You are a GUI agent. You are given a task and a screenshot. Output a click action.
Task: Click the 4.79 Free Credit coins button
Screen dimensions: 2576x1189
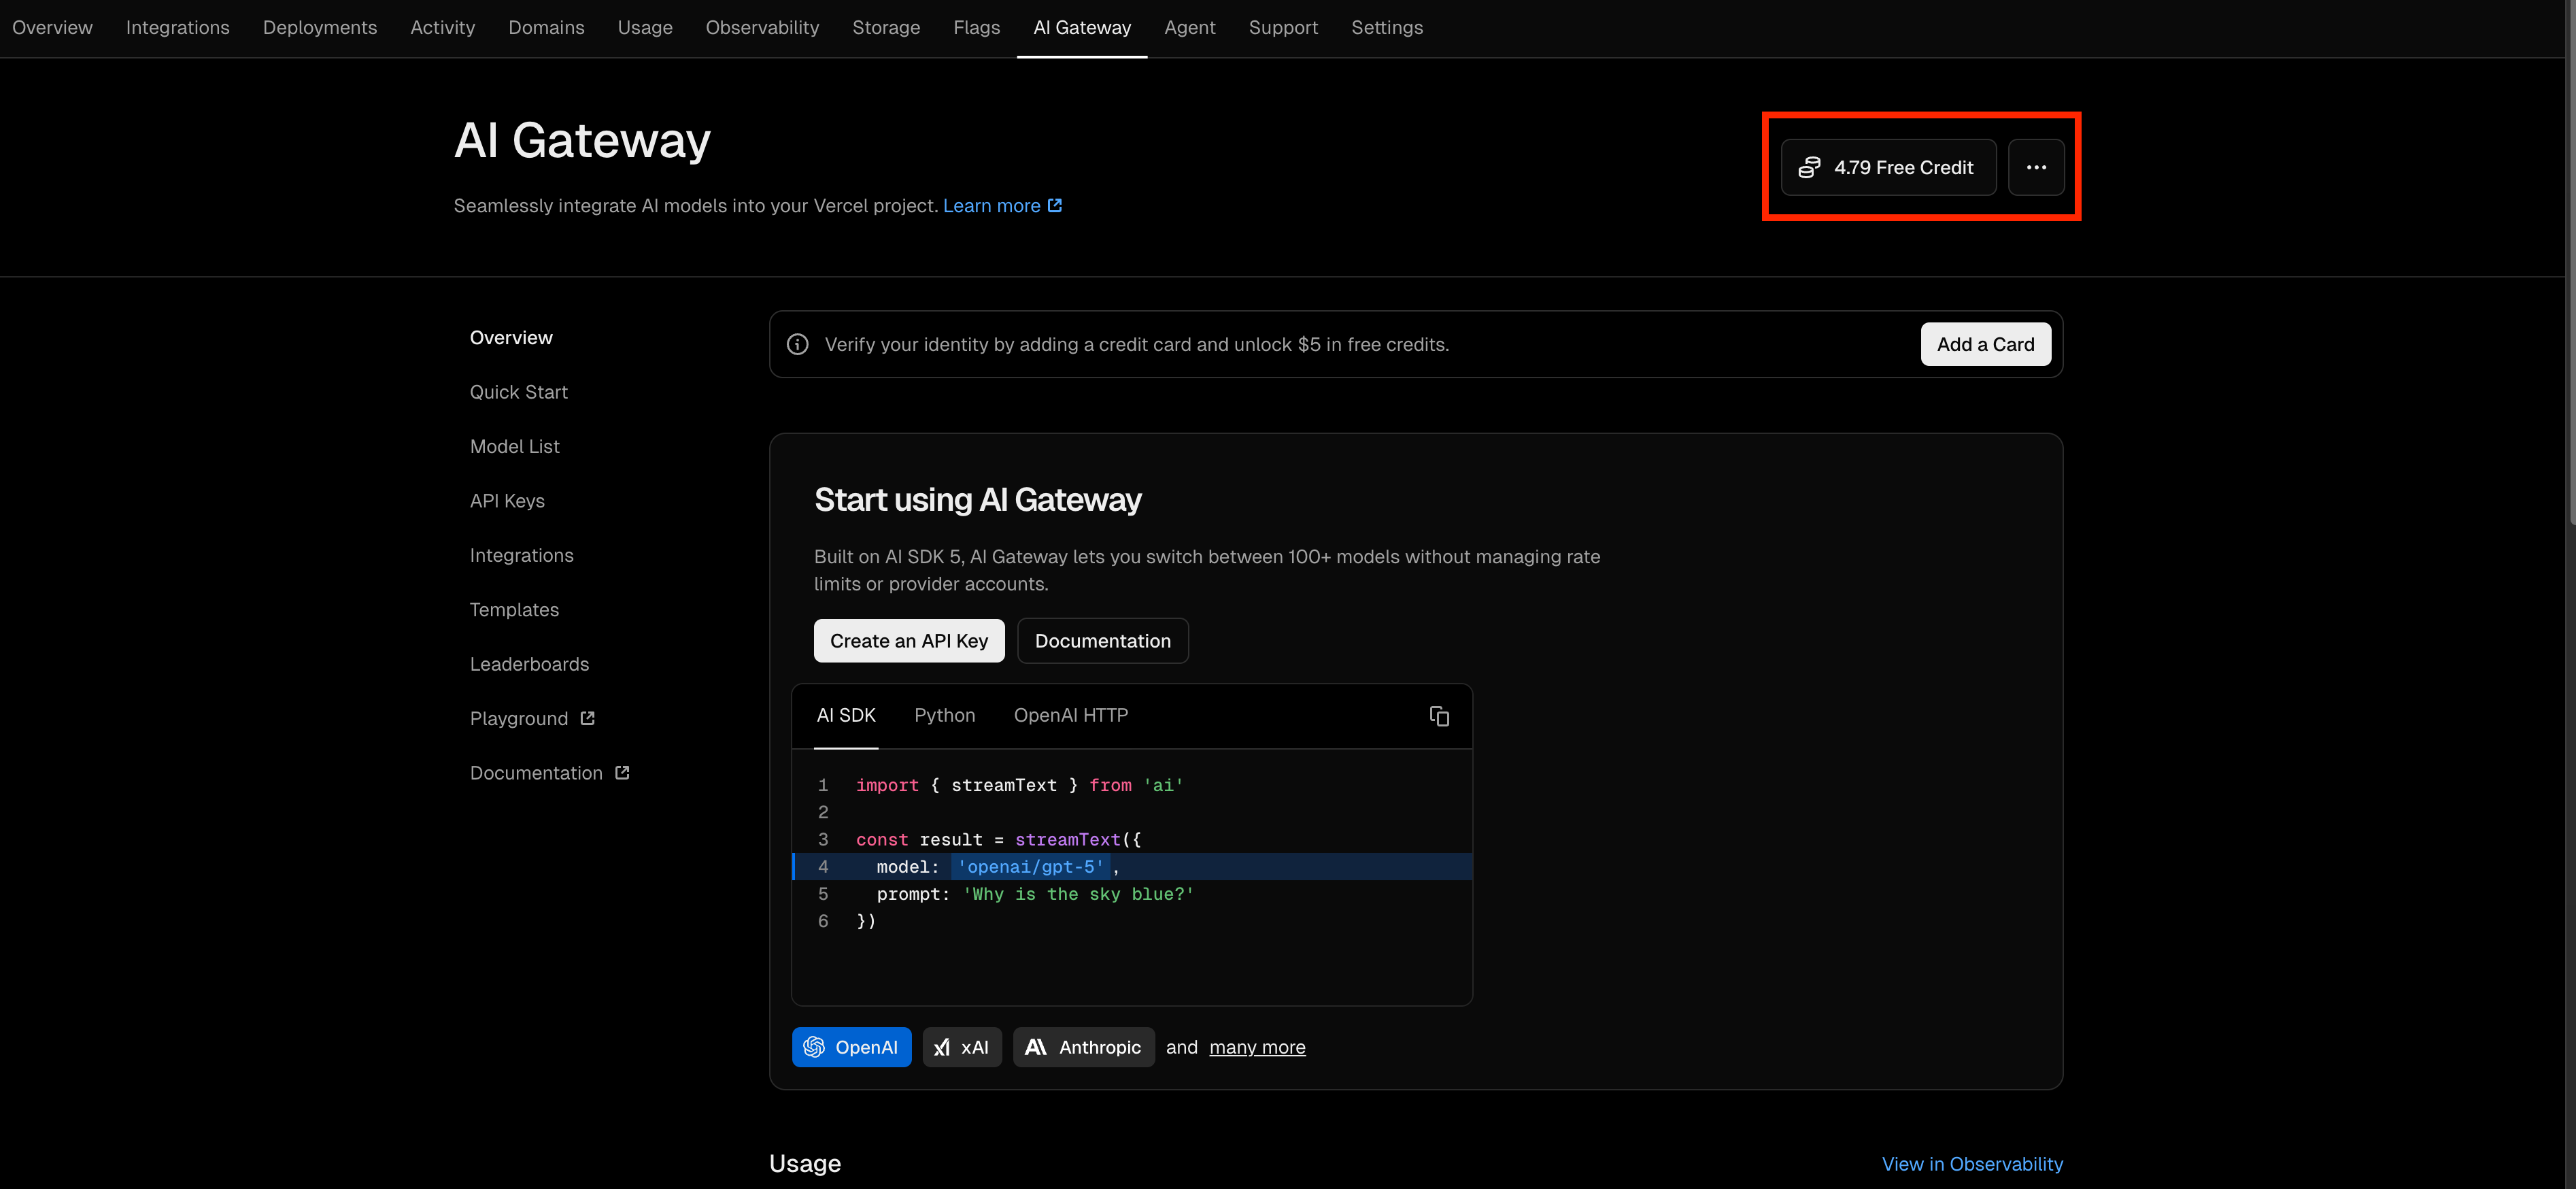click(1888, 167)
